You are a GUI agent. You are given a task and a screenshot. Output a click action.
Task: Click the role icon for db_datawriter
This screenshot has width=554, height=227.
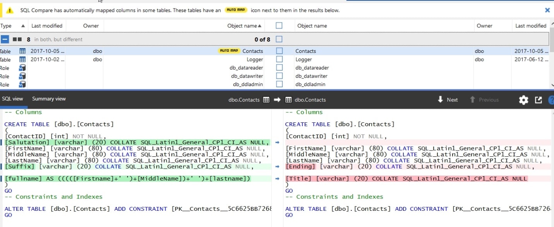tap(22, 76)
